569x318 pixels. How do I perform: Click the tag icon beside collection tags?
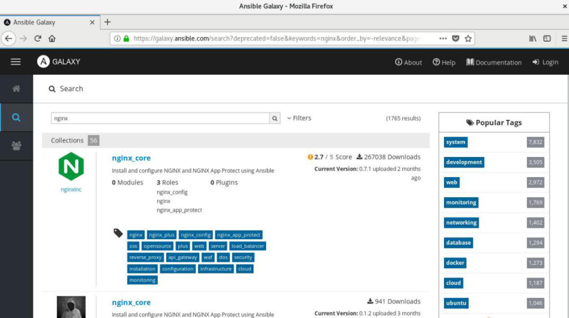pos(118,233)
